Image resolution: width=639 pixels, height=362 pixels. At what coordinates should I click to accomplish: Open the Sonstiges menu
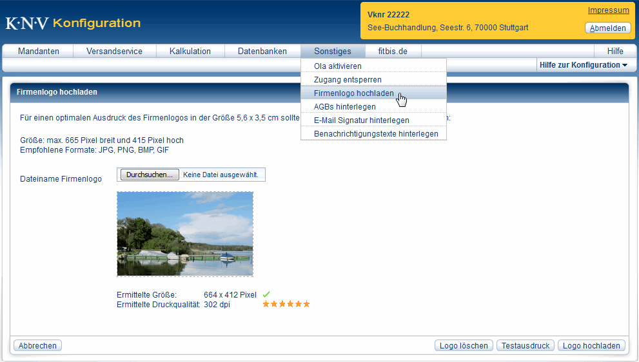[332, 52]
